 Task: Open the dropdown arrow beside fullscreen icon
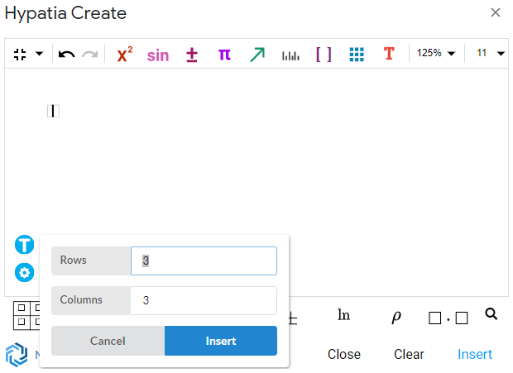39,54
